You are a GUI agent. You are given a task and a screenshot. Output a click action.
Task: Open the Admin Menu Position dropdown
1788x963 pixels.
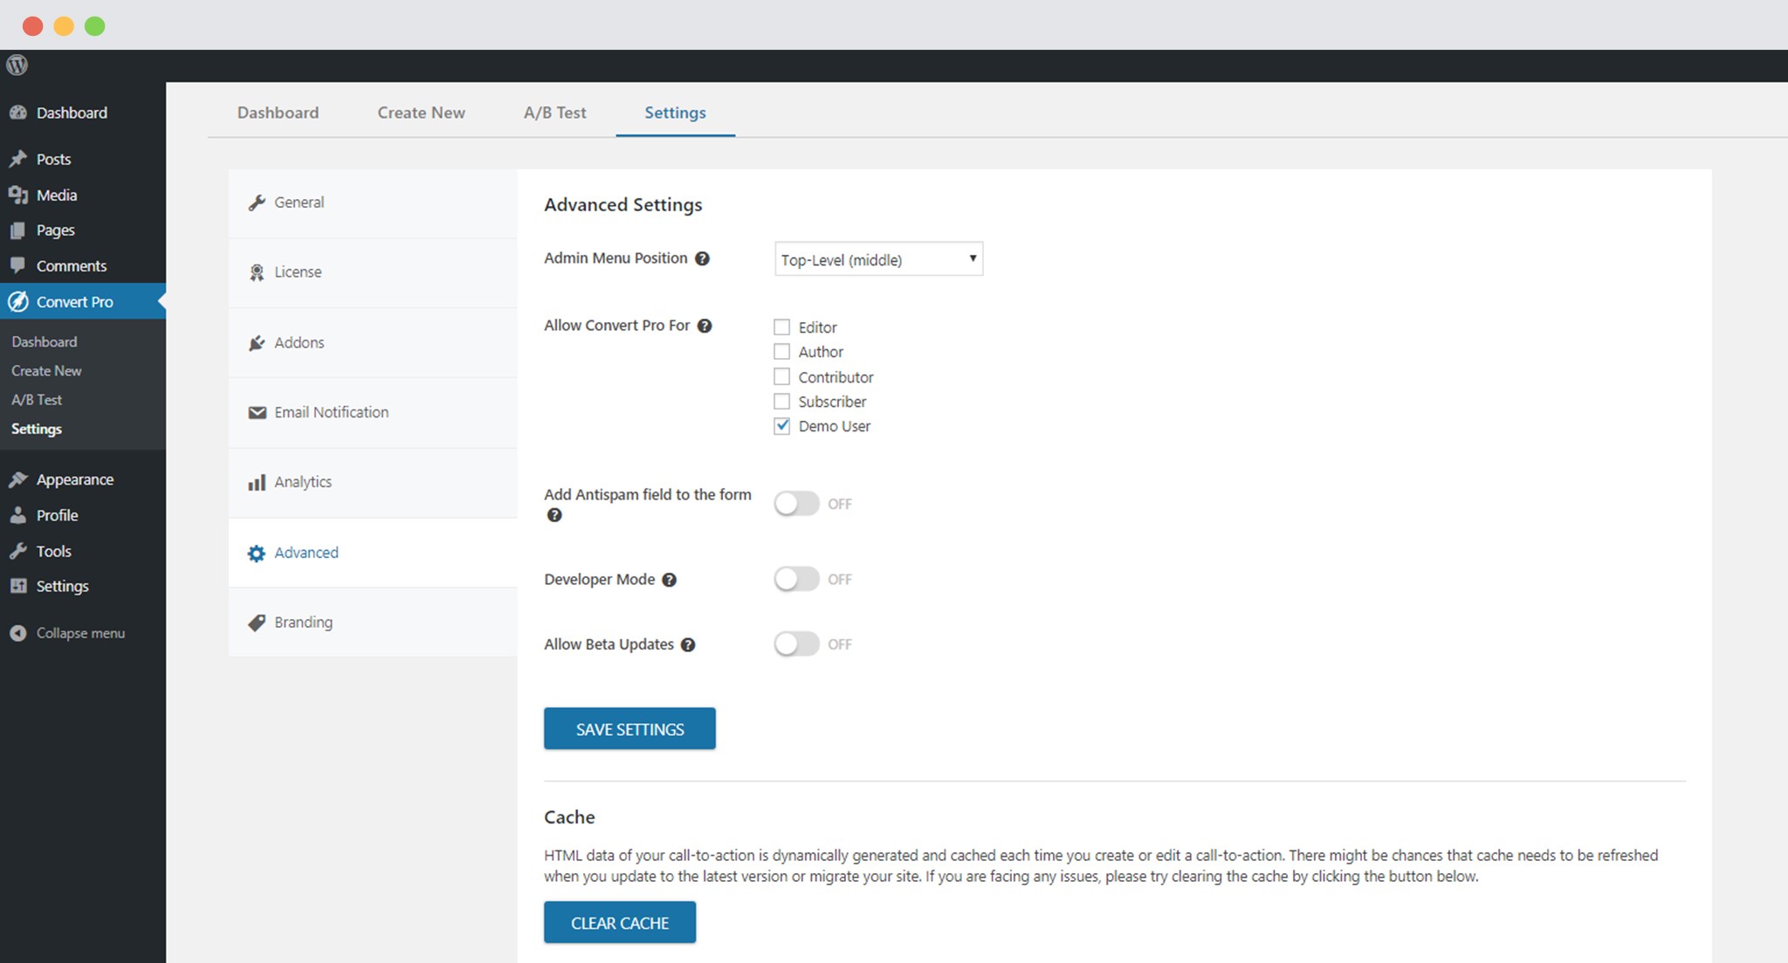coord(878,258)
